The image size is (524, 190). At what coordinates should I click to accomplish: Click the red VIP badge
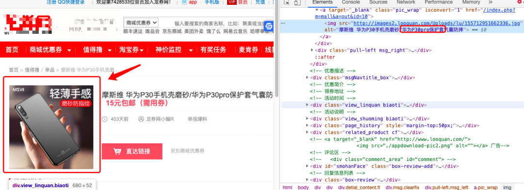(231, 2)
